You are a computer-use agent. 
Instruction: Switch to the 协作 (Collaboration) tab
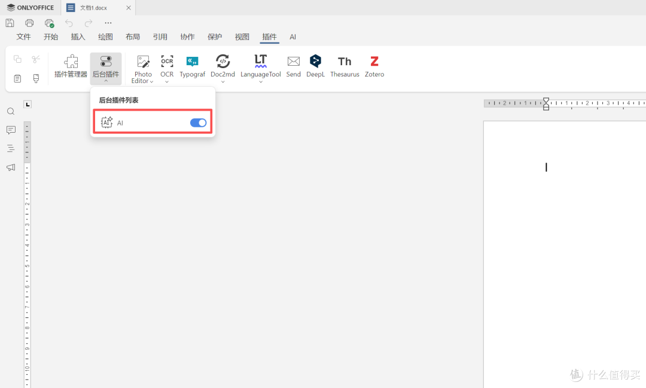coord(187,37)
